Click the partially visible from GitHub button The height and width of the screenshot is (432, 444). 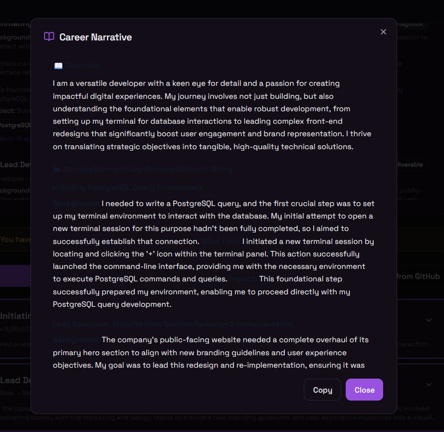[x=418, y=276]
